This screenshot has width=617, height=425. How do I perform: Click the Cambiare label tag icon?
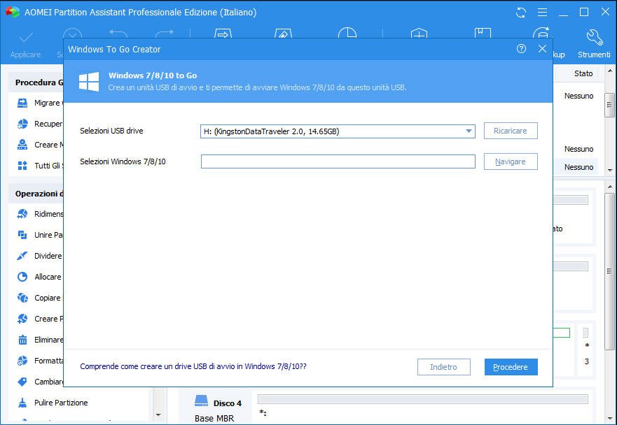(22, 382)
